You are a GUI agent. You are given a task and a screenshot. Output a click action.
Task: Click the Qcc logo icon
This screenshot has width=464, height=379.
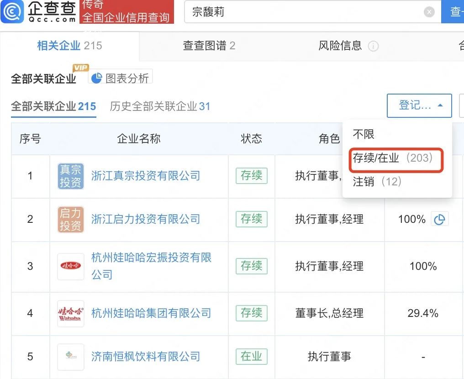(12, 12)
